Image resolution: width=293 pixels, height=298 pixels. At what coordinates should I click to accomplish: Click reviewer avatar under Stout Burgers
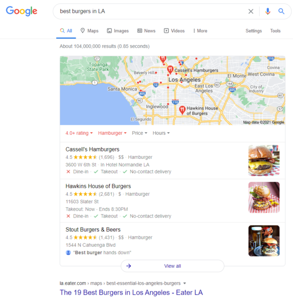[68, 253]
